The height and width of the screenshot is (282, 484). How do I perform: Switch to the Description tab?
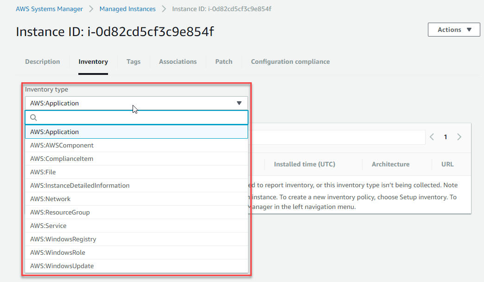click(43, 61)
